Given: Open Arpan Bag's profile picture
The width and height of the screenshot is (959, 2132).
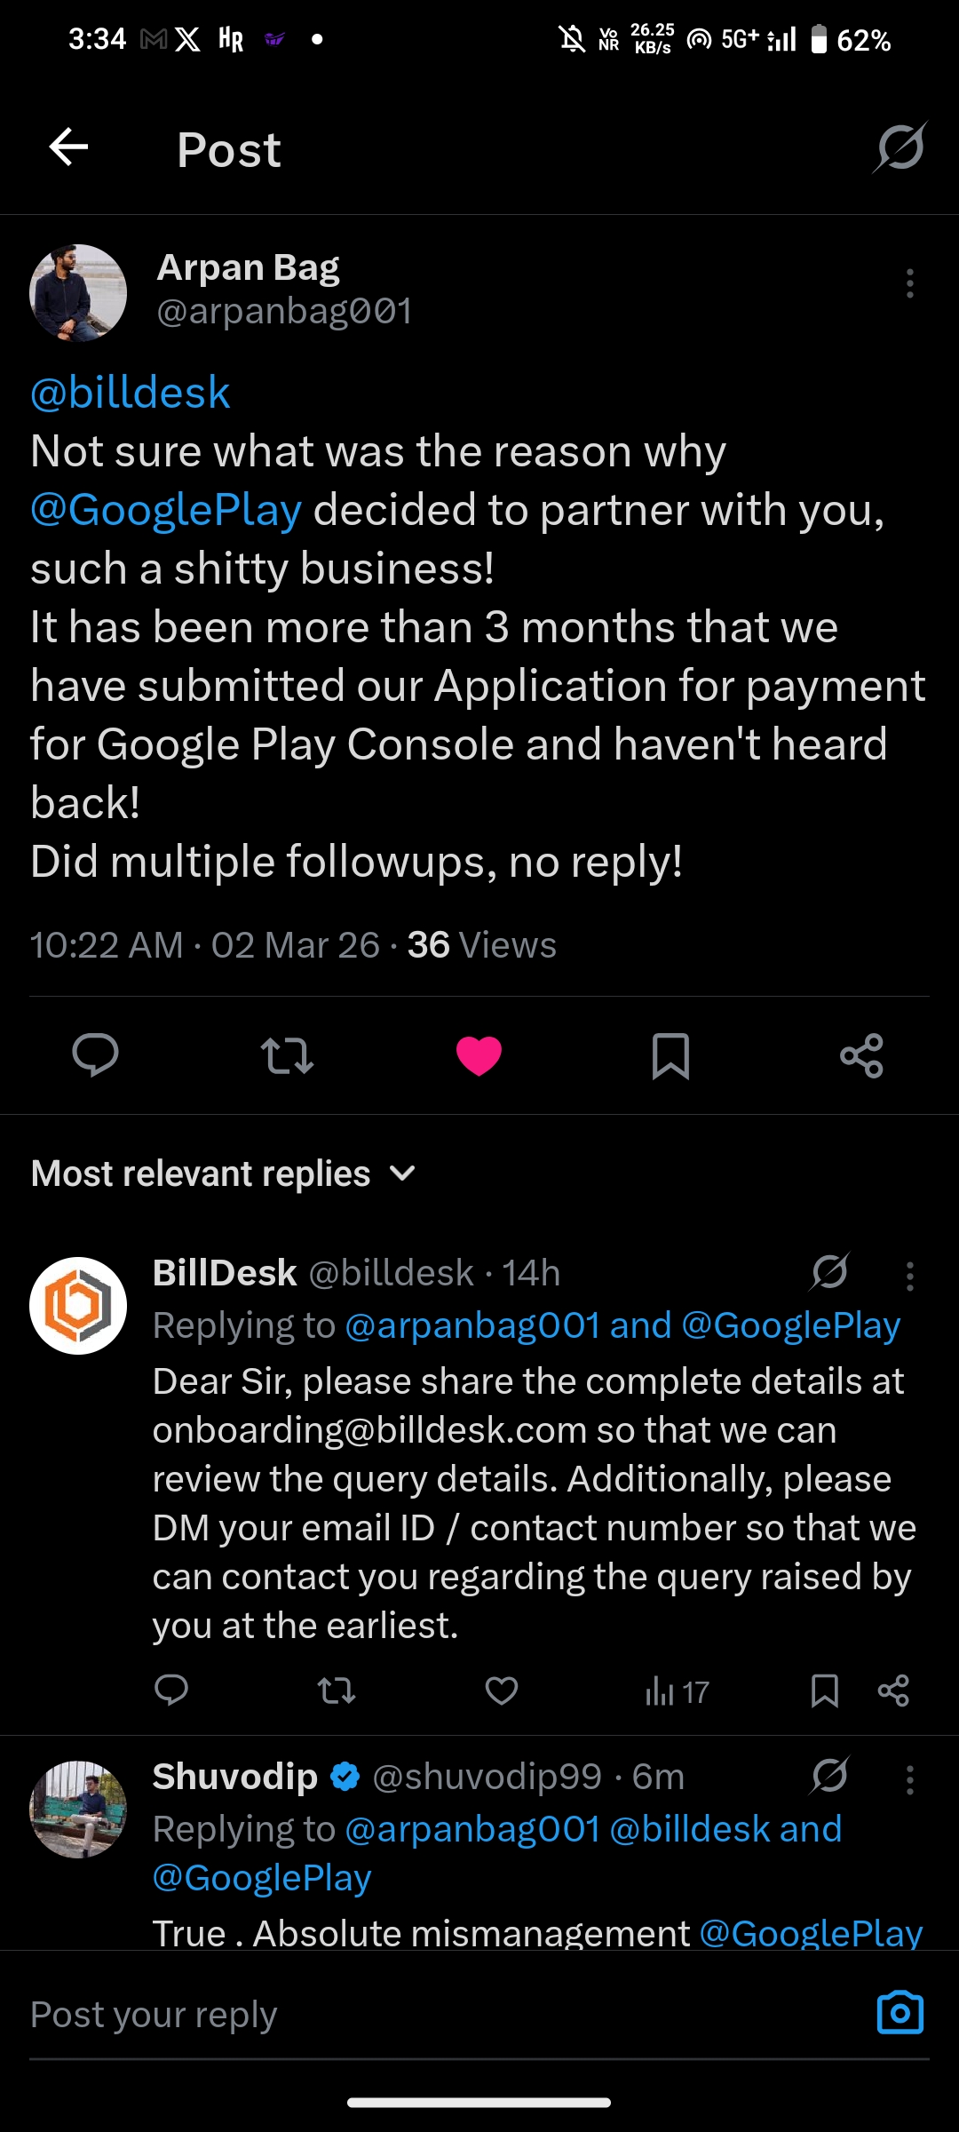Looking at the screenshot, I should 78,292.
